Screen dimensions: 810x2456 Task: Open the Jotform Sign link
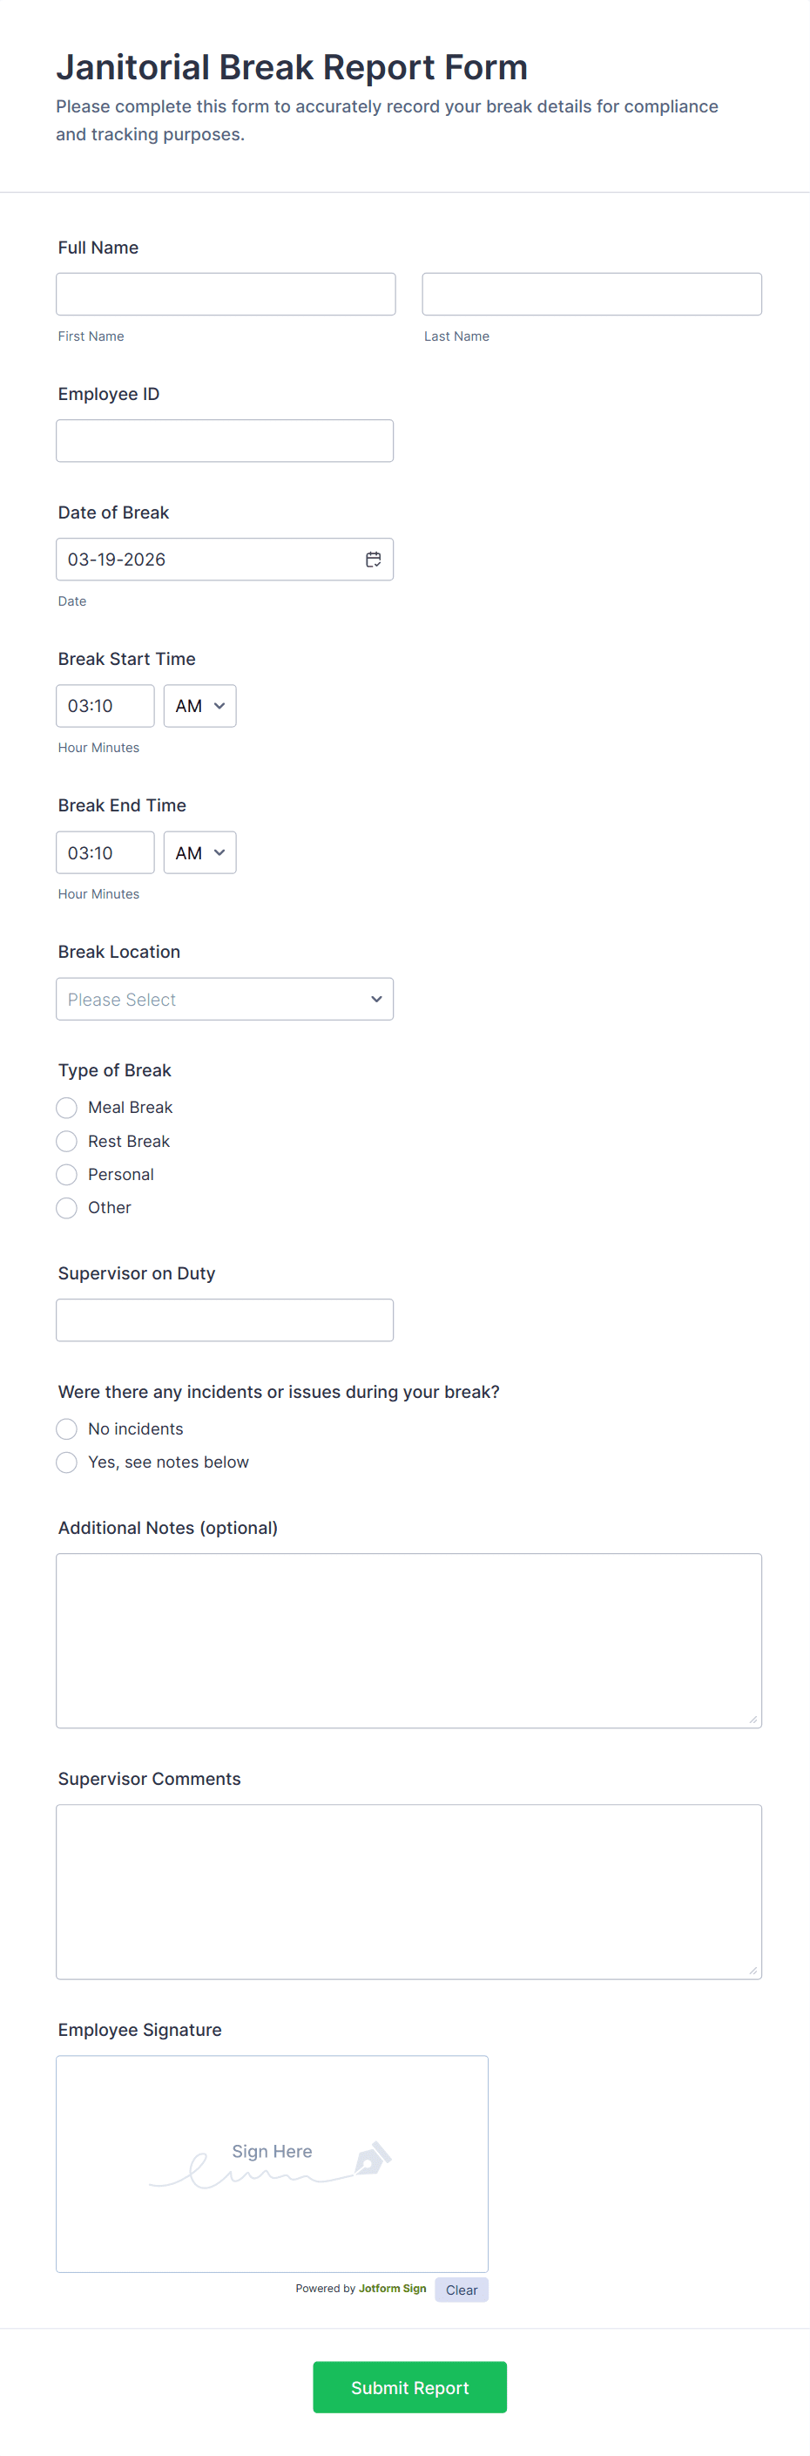(393, 2287)
